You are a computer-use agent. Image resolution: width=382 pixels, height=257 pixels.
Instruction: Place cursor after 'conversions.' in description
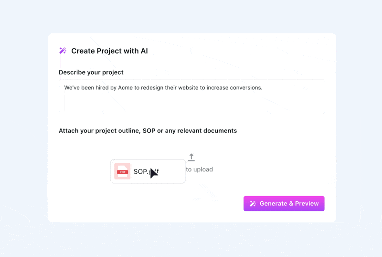point(263,88)
